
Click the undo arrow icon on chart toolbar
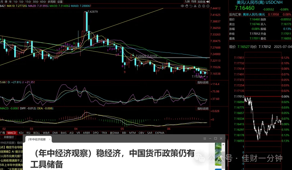(x=191, y=6)
